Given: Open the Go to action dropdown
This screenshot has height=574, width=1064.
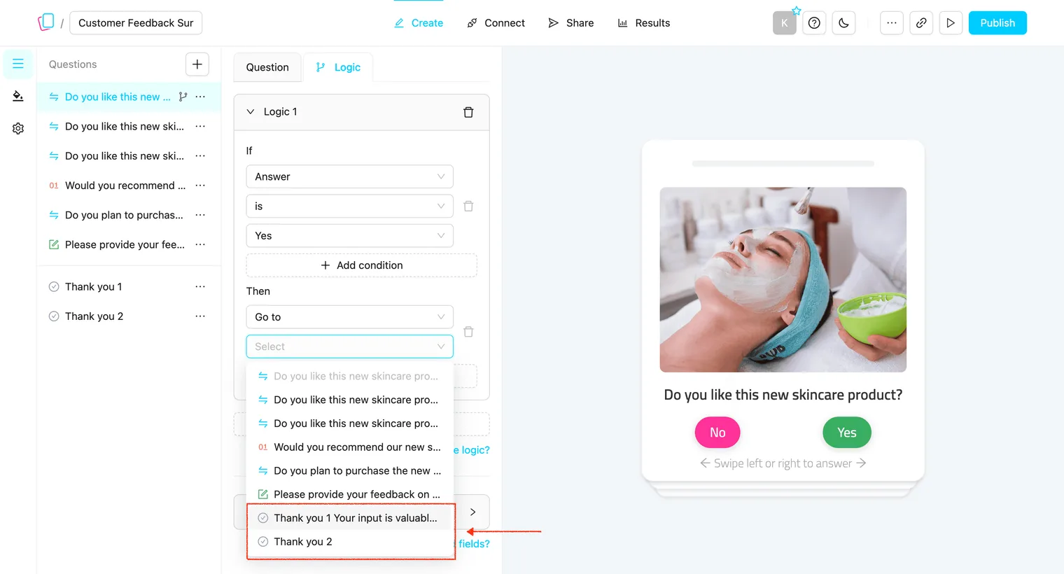Looking at the screenshot, I should (349, 317).
